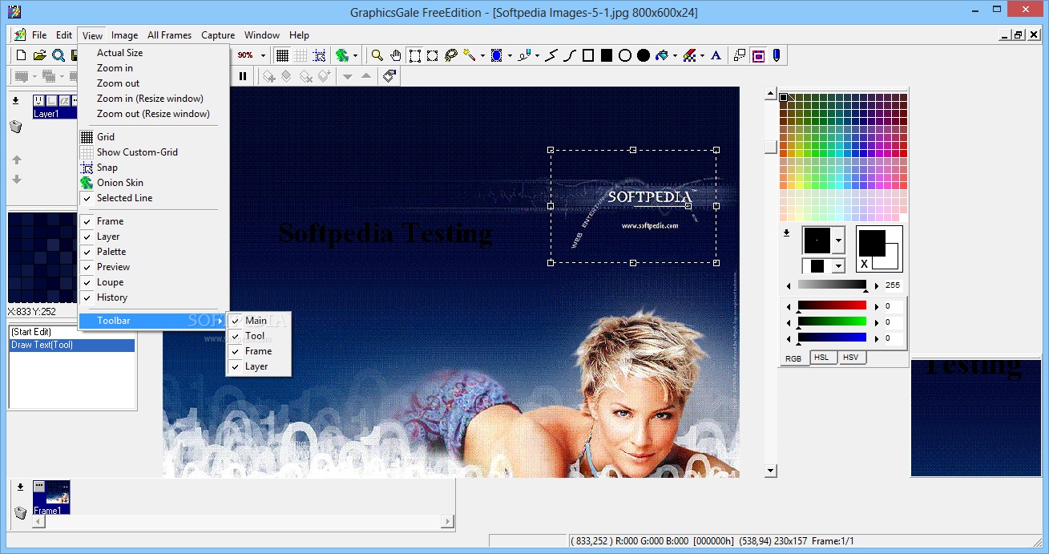
Task: Switch to the HSL color tab
Action: click(821, 358)
